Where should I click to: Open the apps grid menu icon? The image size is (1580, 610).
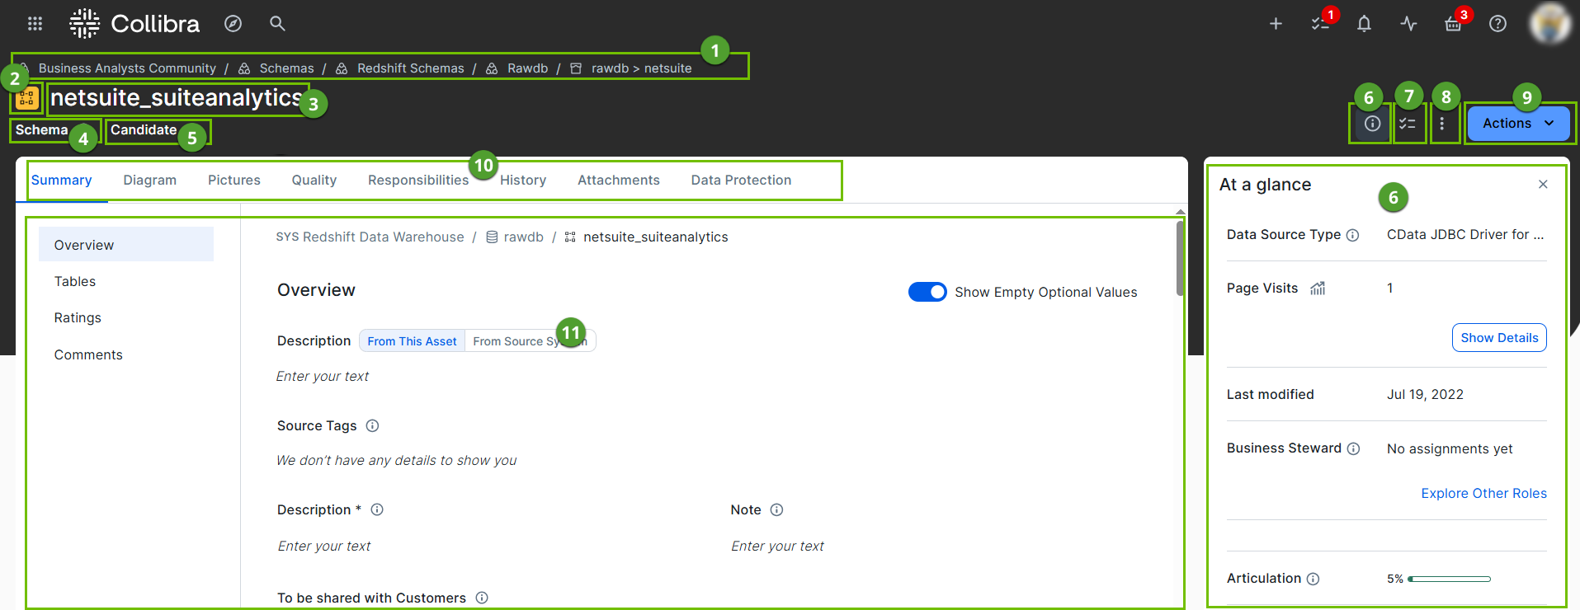pyautogui.click(x=35, y=24)
